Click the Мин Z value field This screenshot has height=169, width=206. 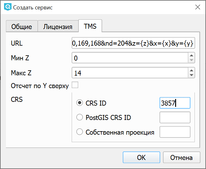pos(129,58)
